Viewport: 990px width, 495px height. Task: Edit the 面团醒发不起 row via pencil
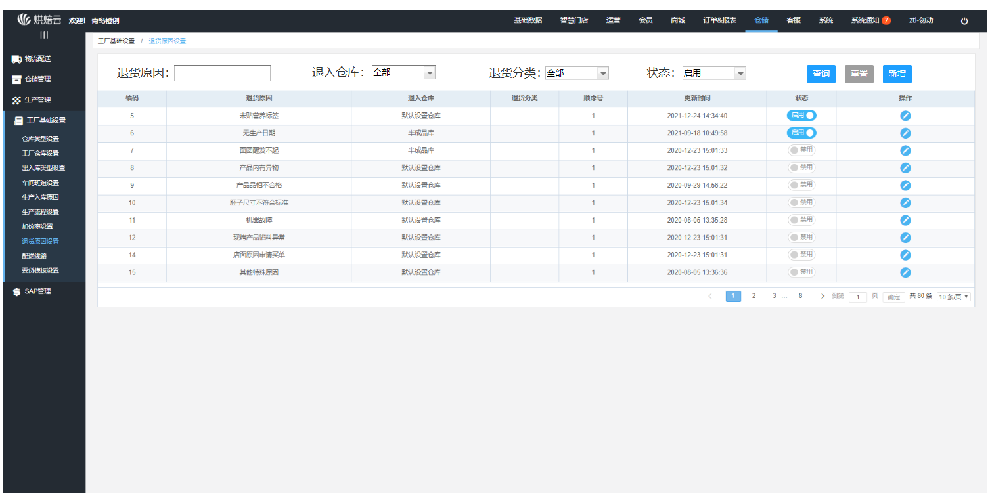(x=905, y=150)
